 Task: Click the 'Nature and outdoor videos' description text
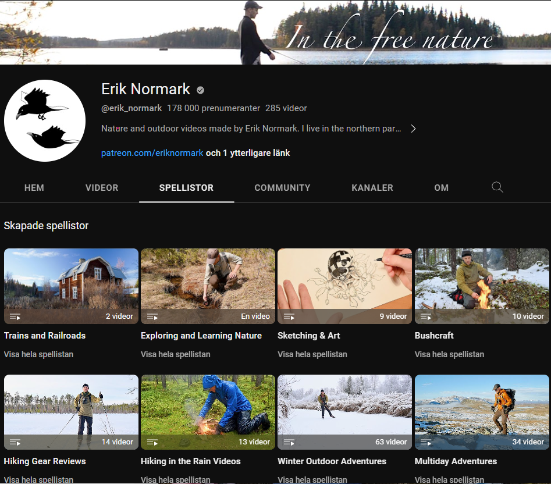point(251,129)
